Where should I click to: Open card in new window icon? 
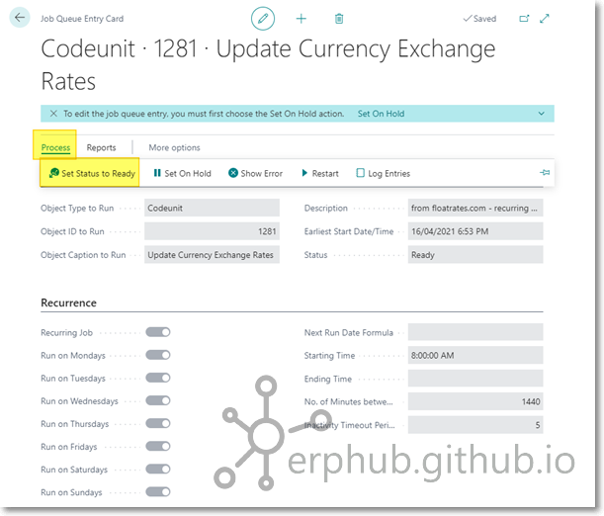(x=525, y=18)
